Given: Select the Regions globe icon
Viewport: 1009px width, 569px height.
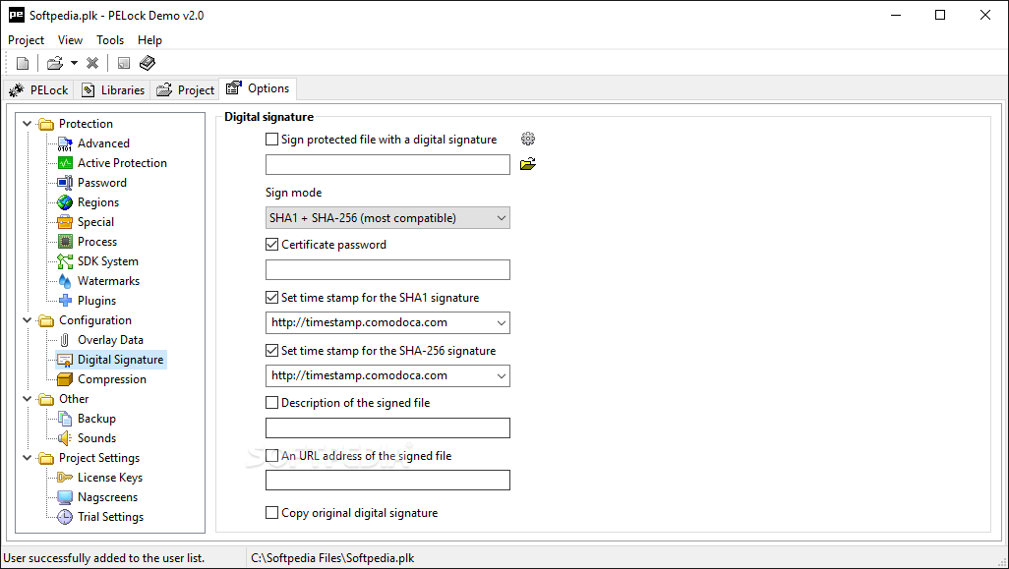Looking at the screenshot, I should [x=65, y=202].
